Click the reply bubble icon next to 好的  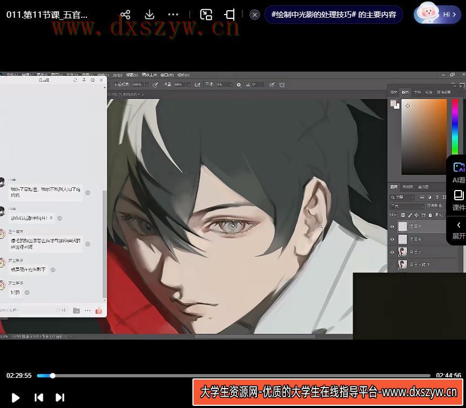27,292
